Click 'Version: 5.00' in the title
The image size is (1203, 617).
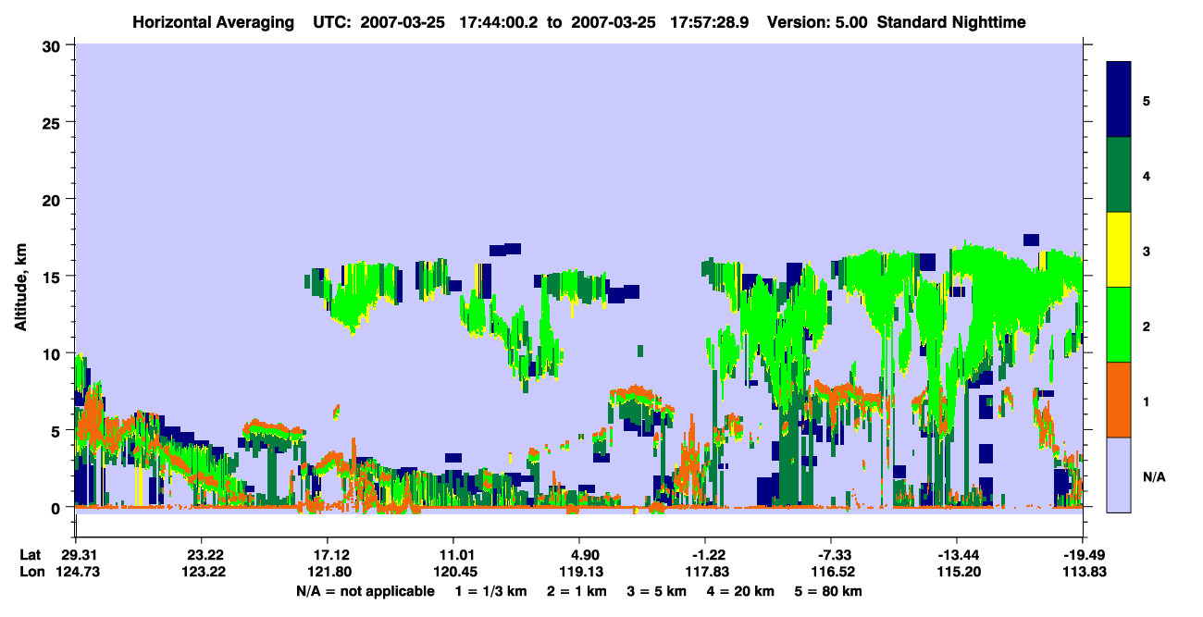pyautogui.click(x=816, y=21)
